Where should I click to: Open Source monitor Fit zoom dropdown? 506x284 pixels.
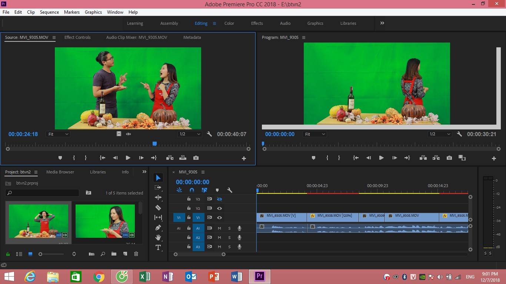[x=58, y=134]
